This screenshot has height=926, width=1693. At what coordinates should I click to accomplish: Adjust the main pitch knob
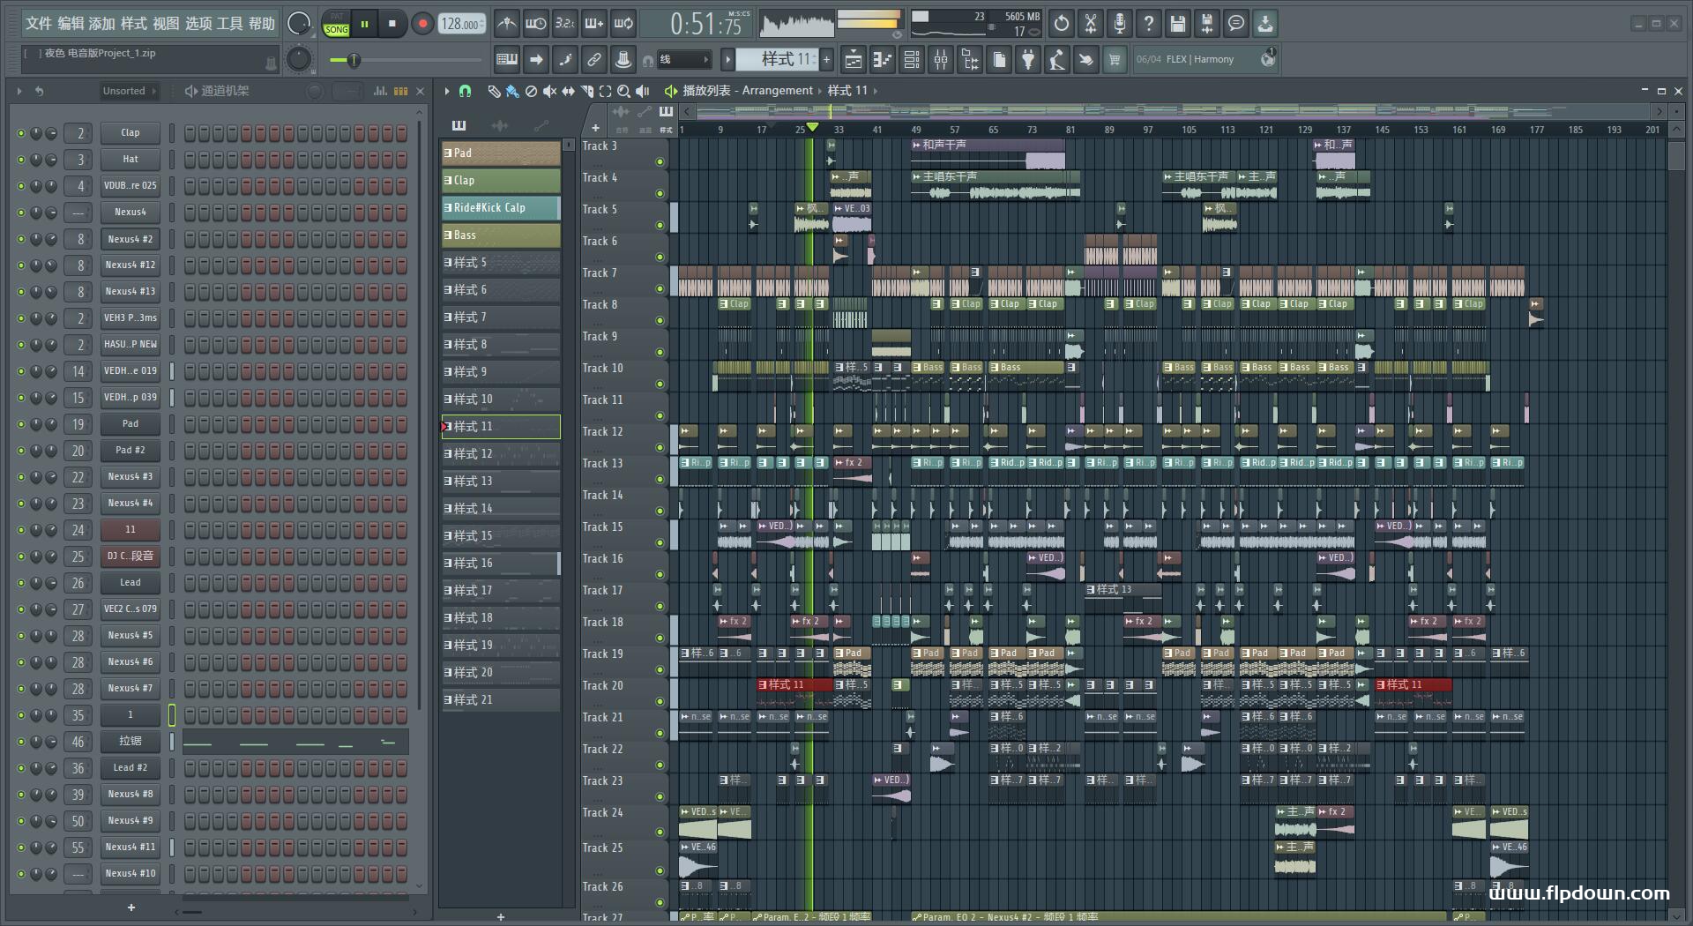[300, 60]
